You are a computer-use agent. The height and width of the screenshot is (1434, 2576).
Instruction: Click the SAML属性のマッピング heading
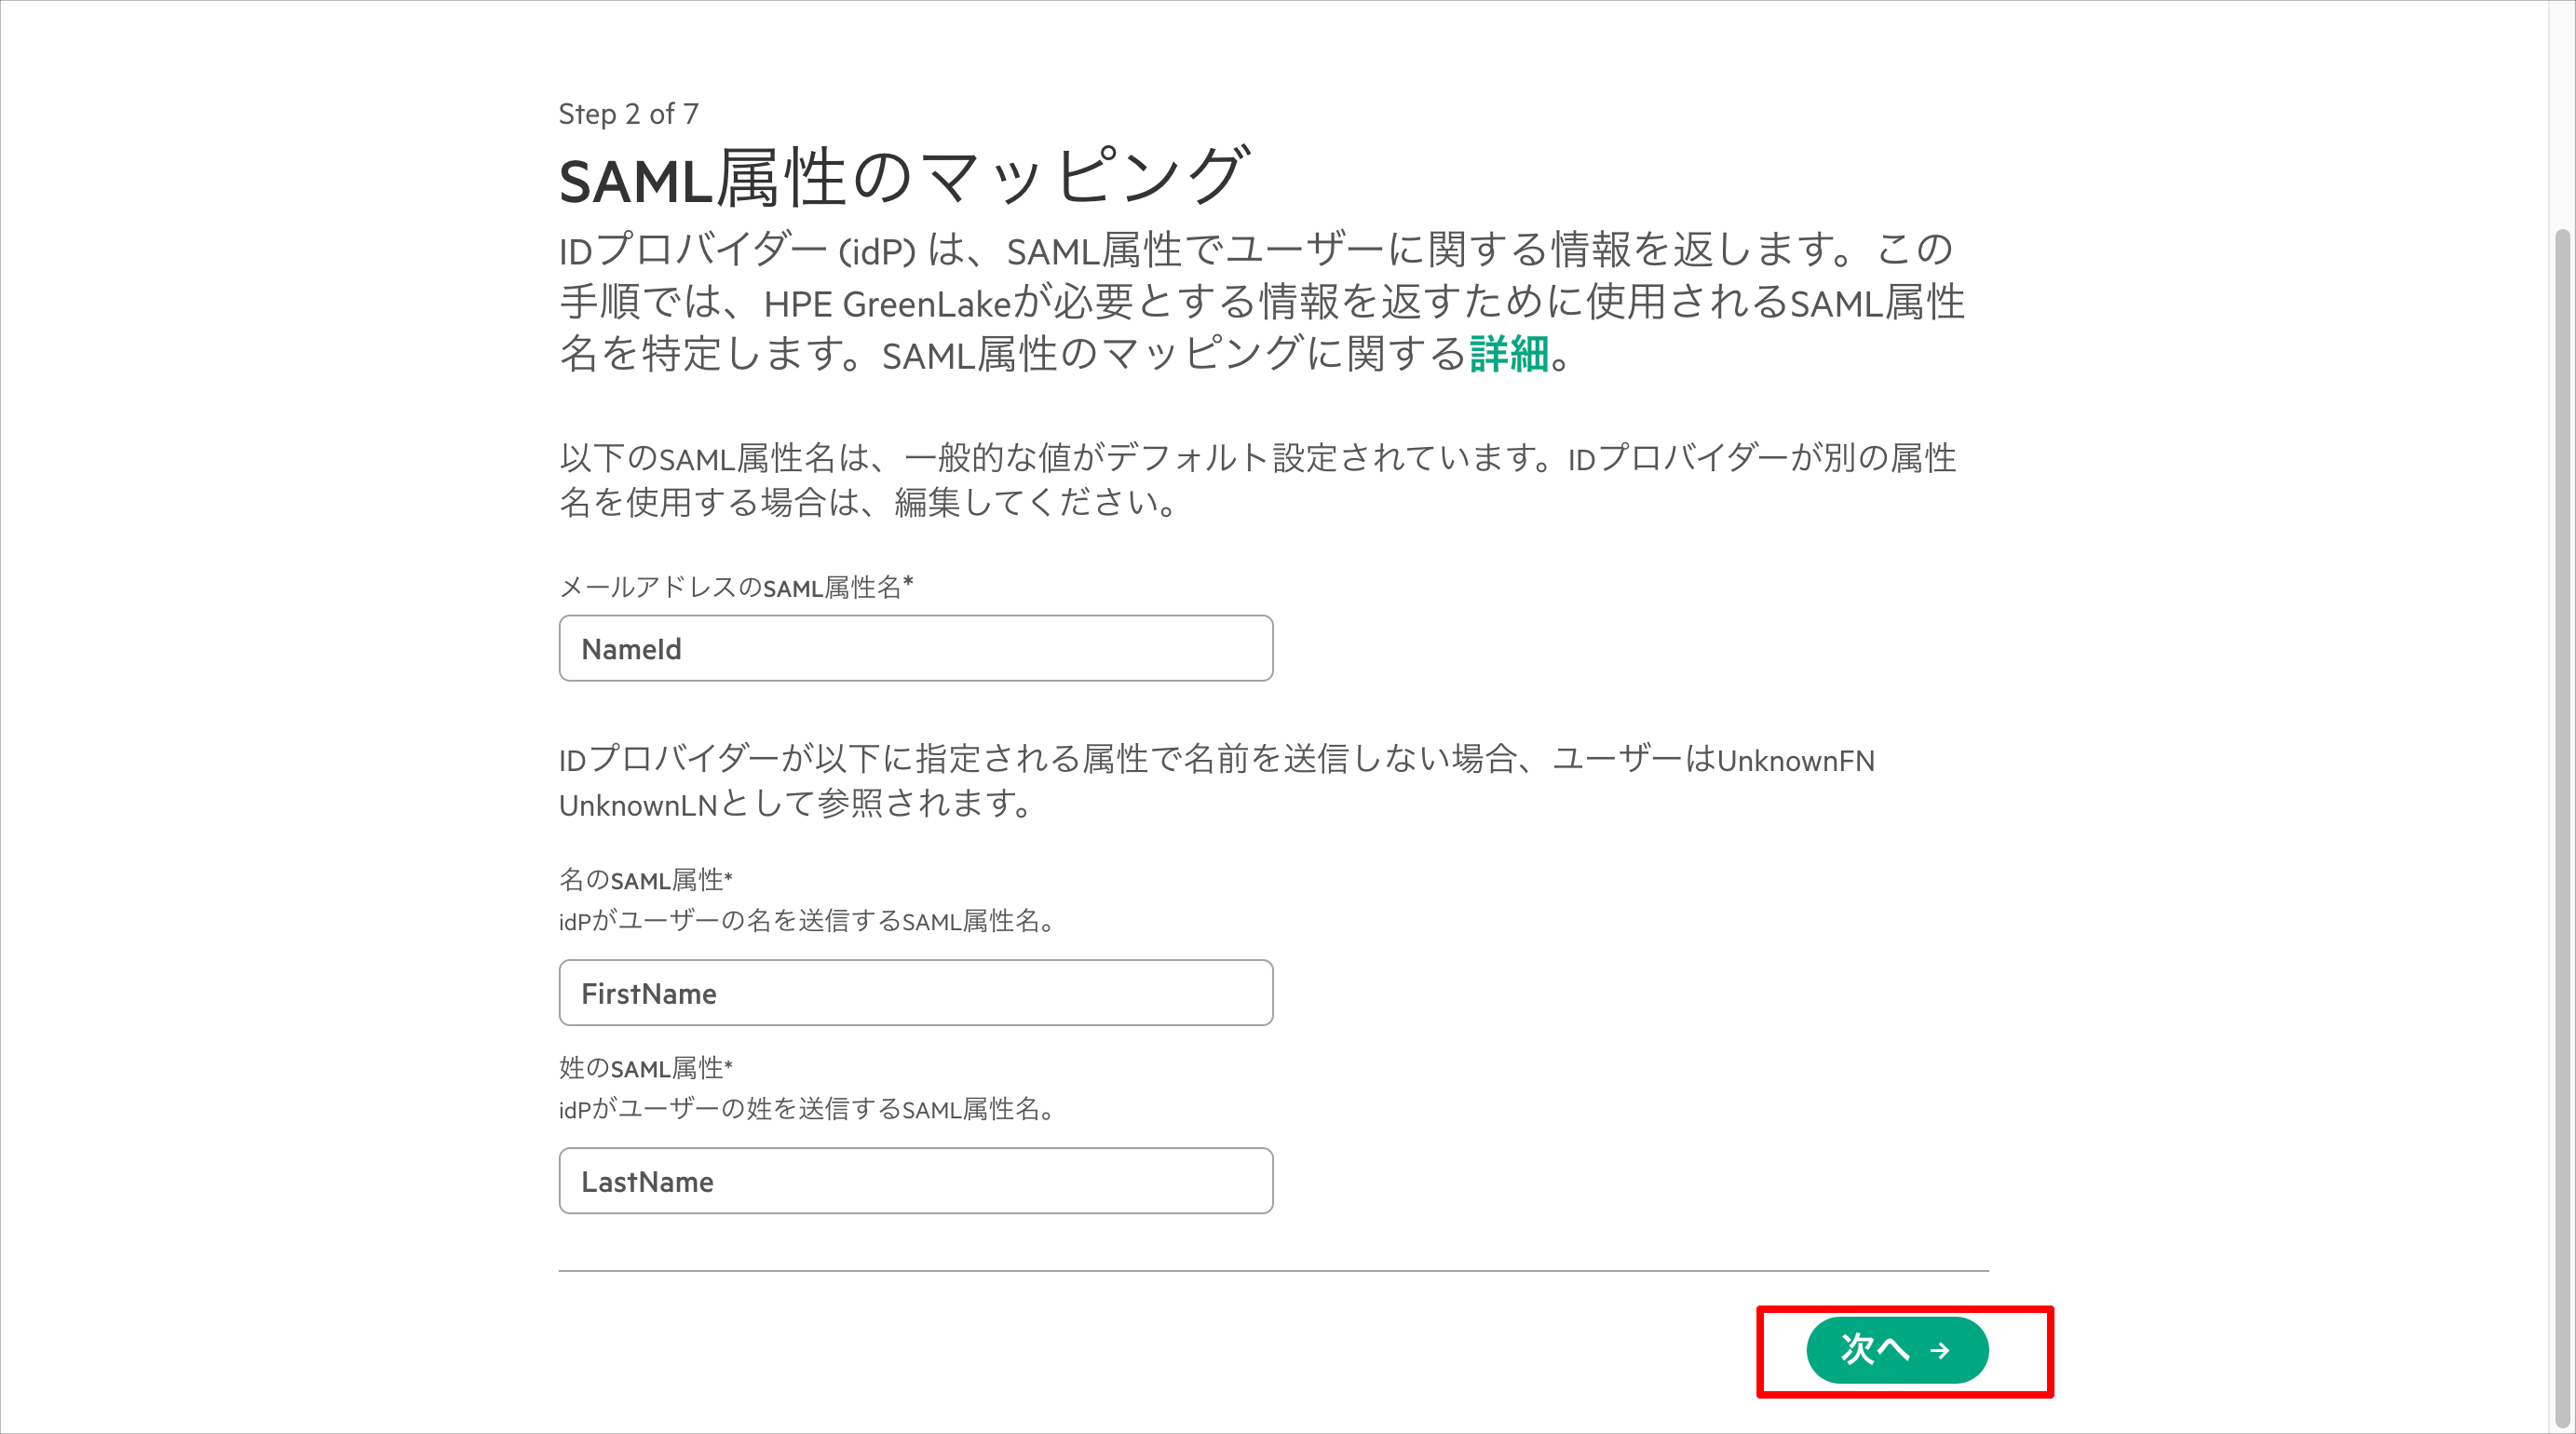coord(905,178)
